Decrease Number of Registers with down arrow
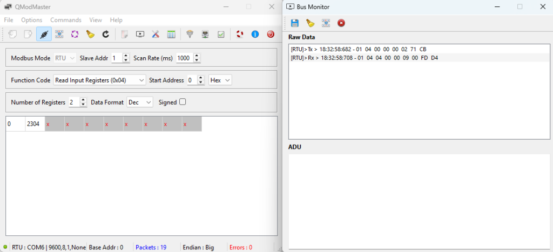This screenshot has height=252, width=553. pyautogui.click(x=83, y=104)
